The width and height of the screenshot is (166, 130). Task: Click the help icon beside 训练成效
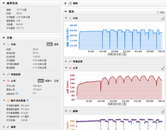pos(17,93)
